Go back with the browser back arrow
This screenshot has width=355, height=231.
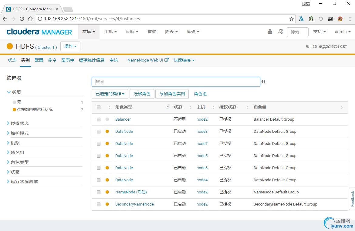5,19
